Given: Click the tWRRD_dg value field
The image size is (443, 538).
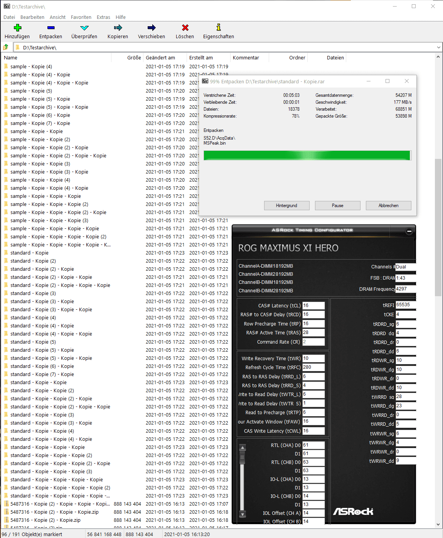Looking at the screenshot, I should 406,406.
